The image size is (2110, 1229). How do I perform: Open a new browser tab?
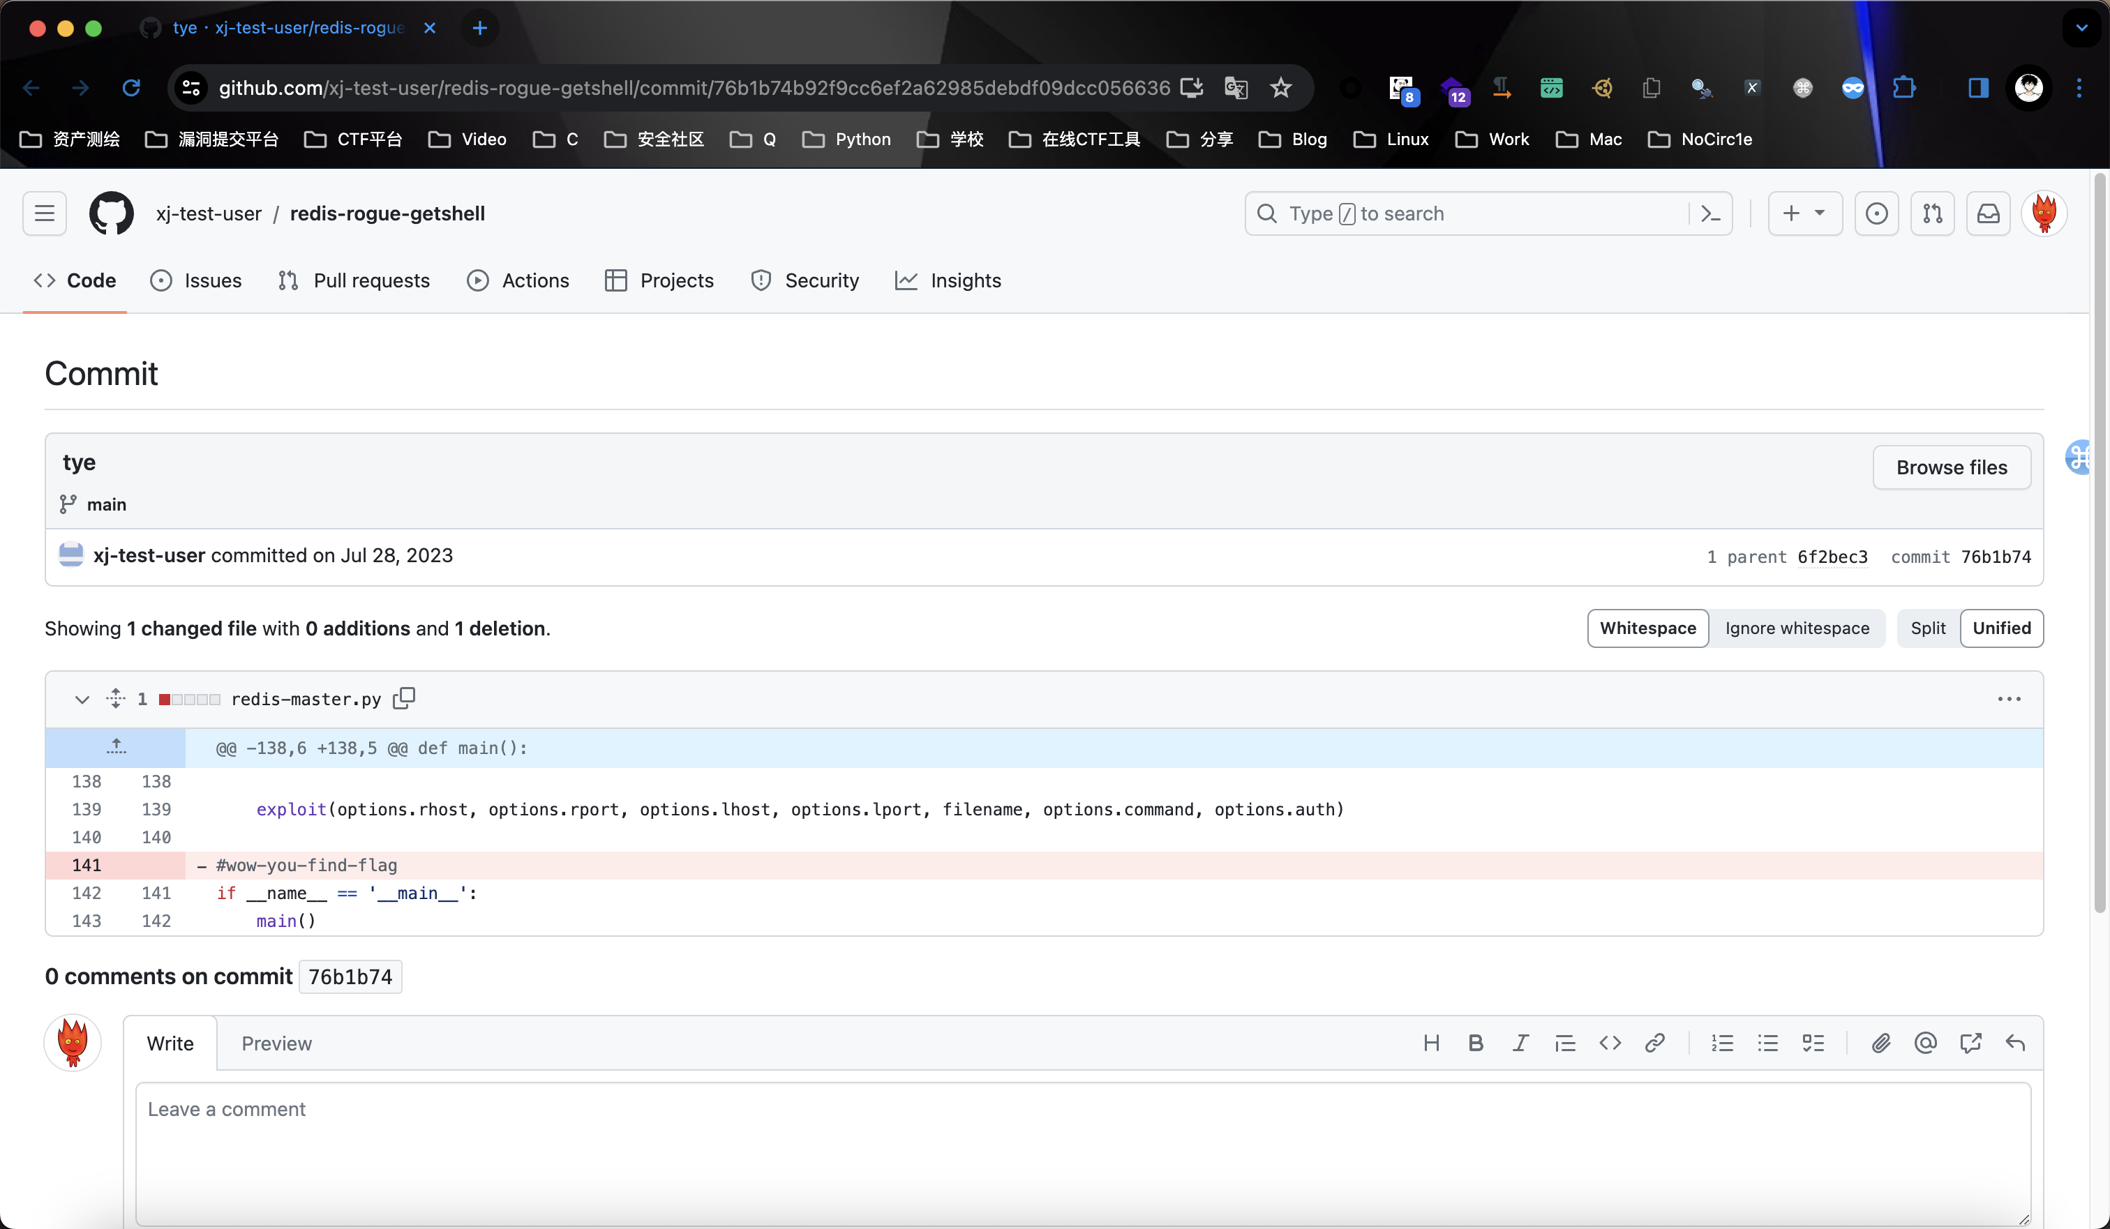click(x=480, y=28)
